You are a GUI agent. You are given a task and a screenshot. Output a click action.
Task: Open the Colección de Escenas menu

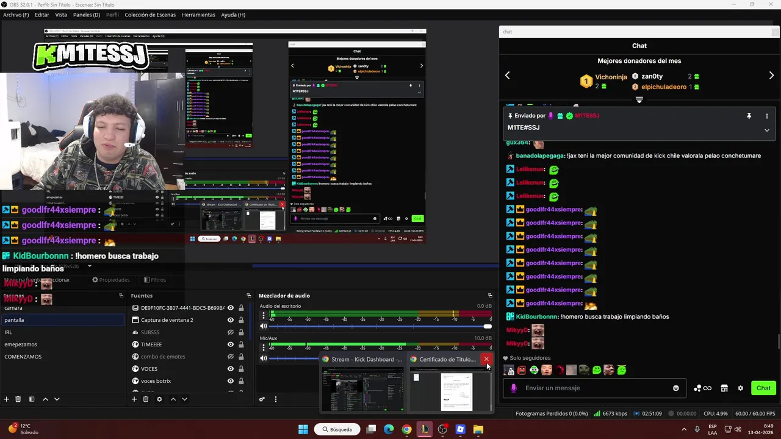(x=150, y=15)
